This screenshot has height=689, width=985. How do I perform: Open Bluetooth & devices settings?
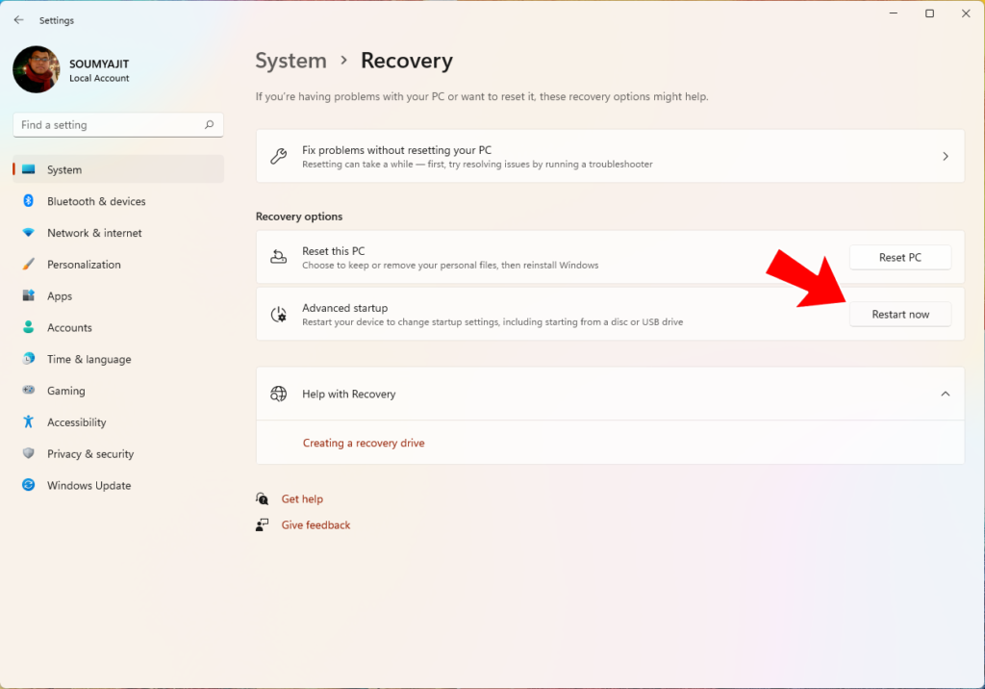(118, 201)
